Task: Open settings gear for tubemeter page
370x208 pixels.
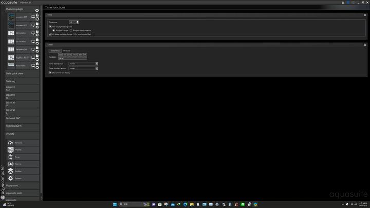Action: point(37,67)
